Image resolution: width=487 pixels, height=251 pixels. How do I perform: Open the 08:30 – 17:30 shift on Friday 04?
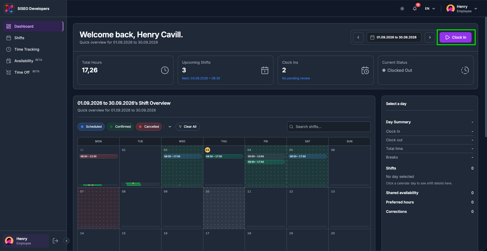pyautogui.click(x=266, y=162)
